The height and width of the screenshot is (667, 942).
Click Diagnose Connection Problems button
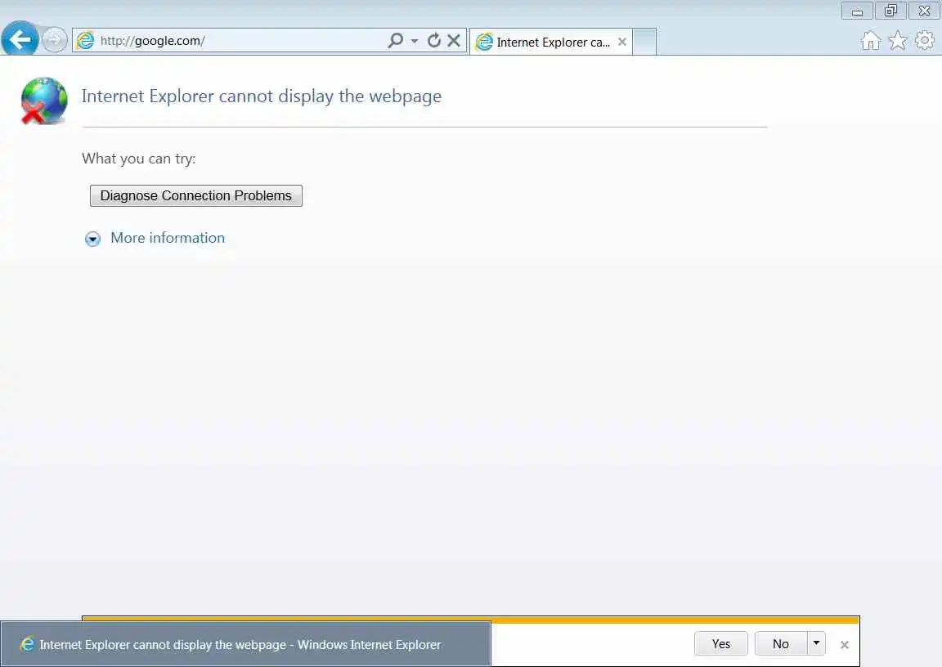click(196, 195)
